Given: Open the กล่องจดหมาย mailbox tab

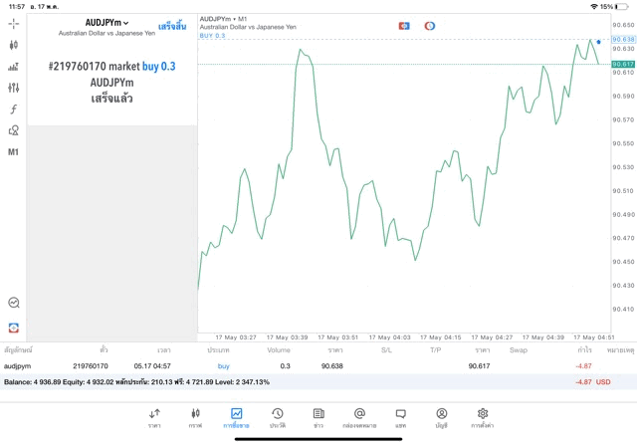Looking at the screenshot, I should 359,418.
